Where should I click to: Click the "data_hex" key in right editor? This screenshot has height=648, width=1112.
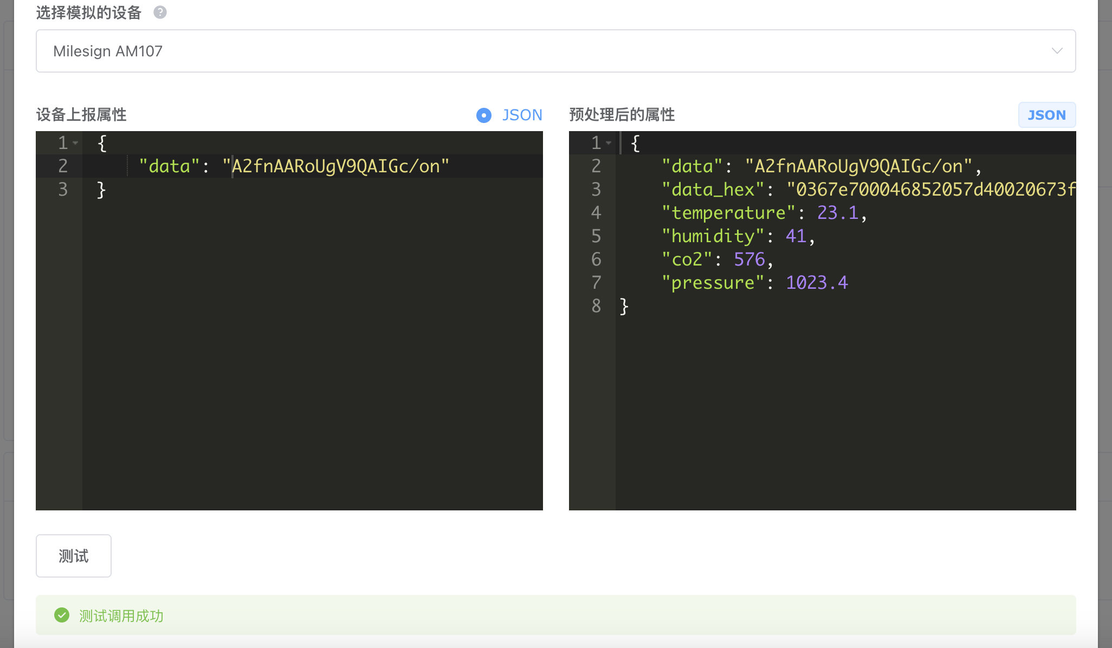(x=713, y=189)
